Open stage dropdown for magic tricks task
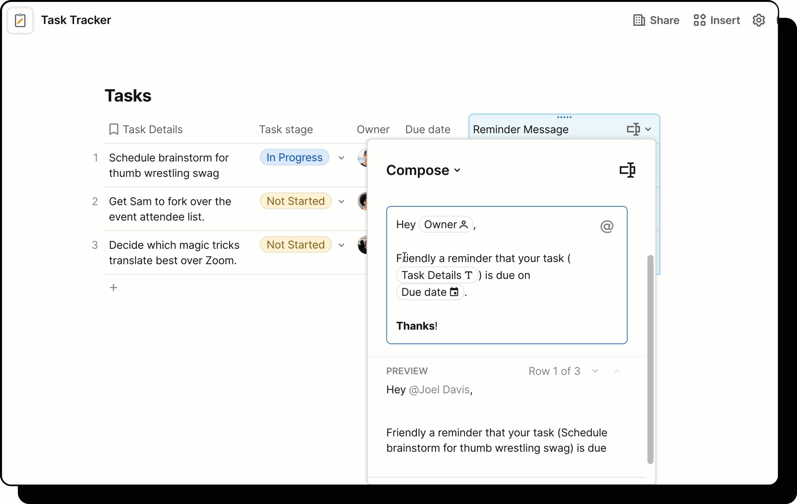Image resolution: width=797 pixels, height=504 pixels. click(x=341, y=245)
